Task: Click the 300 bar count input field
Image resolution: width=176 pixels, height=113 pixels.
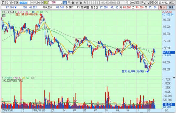Action: coord(131,3)
